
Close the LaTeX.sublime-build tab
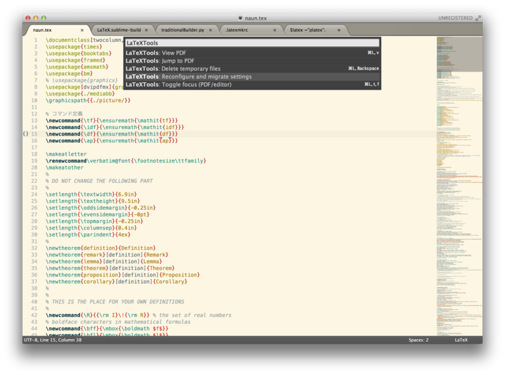point(146,30)
